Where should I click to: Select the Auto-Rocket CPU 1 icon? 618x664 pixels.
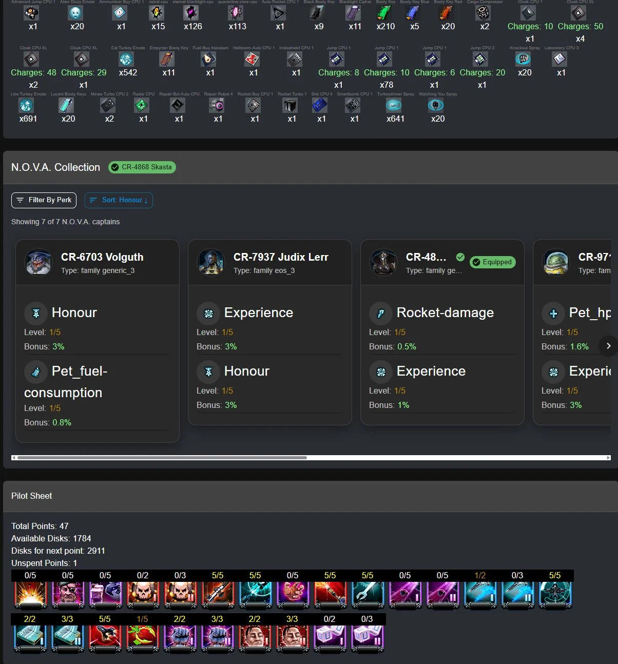[x=279, y=13]
